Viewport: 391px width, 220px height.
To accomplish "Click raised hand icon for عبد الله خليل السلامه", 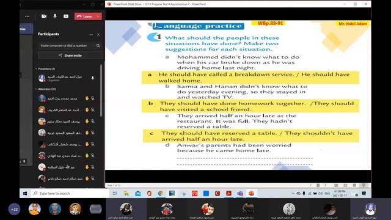I will tap(87, 167).
